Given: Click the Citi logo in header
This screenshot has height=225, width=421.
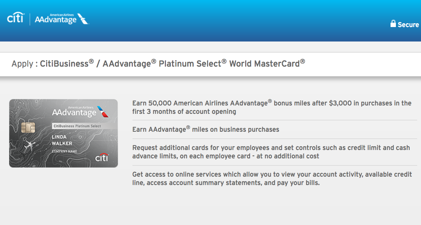Looking at the screenshot, I should (16, 18).
